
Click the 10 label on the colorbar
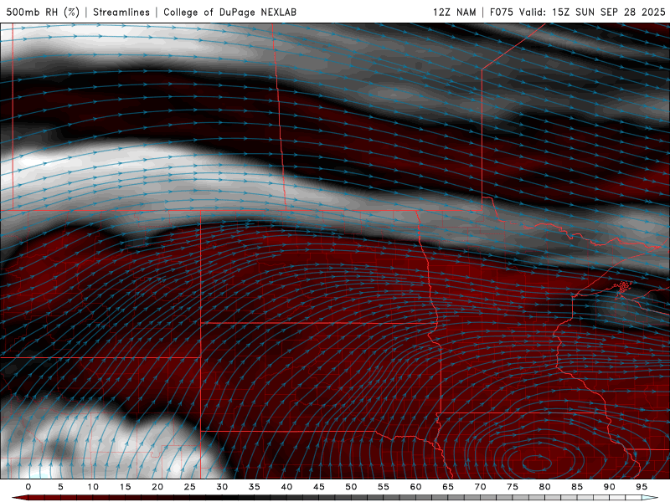pos(93,487)
